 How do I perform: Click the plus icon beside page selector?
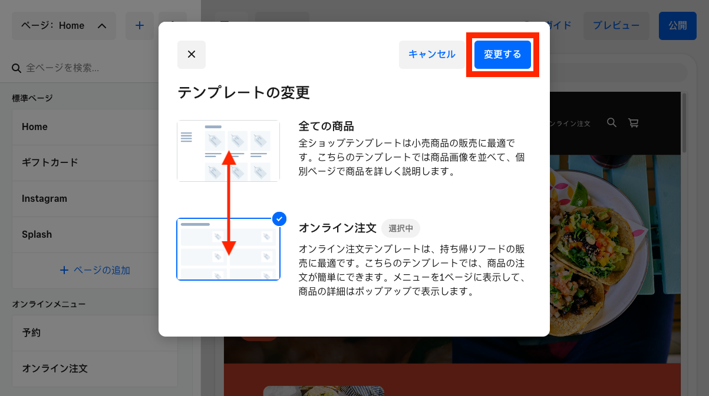tap(140, 26)
